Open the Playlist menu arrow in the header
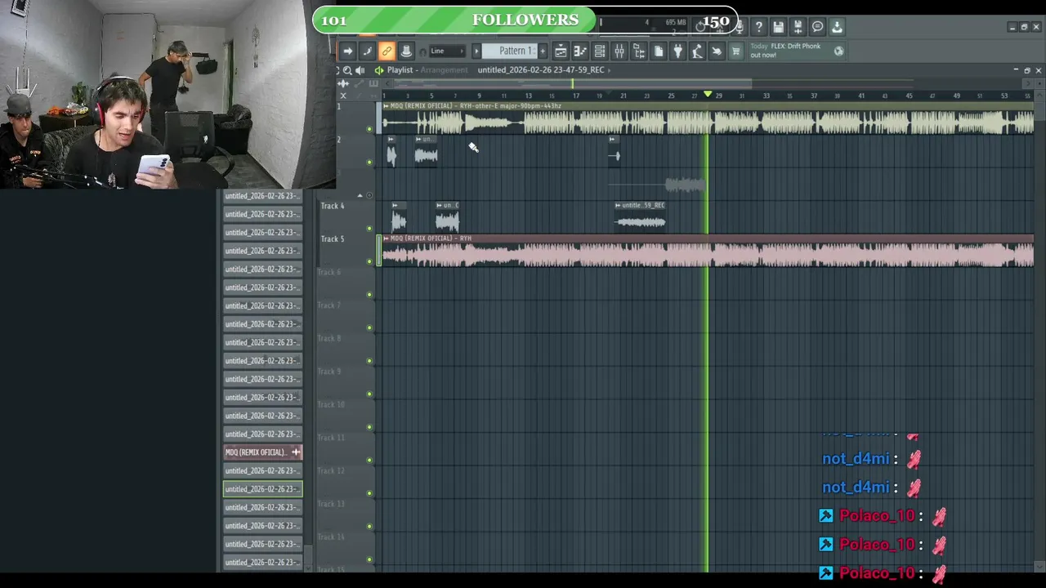The height and width of the screenshot is (588, 1046). pyautogui.click(x=379, y=70)
